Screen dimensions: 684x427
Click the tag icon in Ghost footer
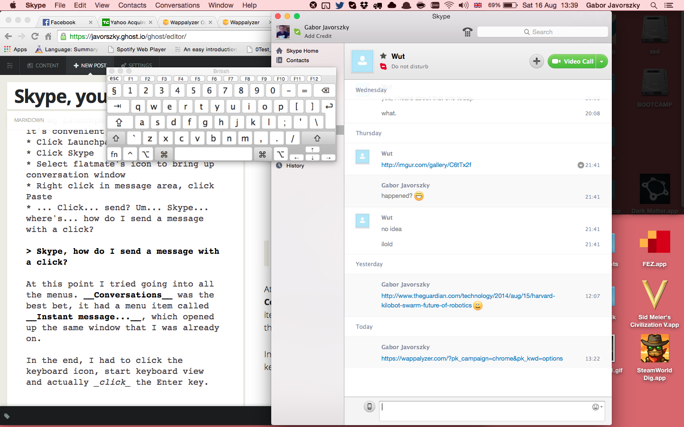(7, 417)
